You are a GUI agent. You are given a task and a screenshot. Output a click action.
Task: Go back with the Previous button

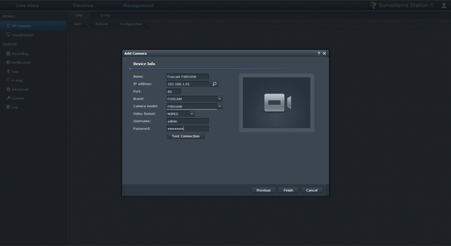(263, 190)
